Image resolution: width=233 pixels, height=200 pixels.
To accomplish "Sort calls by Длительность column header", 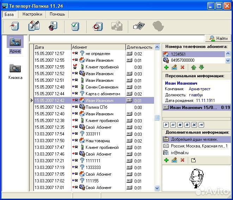I will point(139,47).
